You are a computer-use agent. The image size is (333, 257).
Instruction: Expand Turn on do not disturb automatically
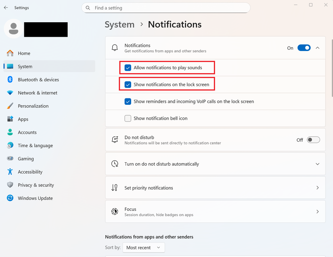[318, 164]
